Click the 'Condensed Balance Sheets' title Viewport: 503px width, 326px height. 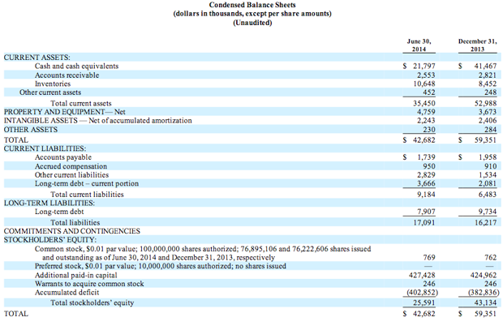coord(252,5)
